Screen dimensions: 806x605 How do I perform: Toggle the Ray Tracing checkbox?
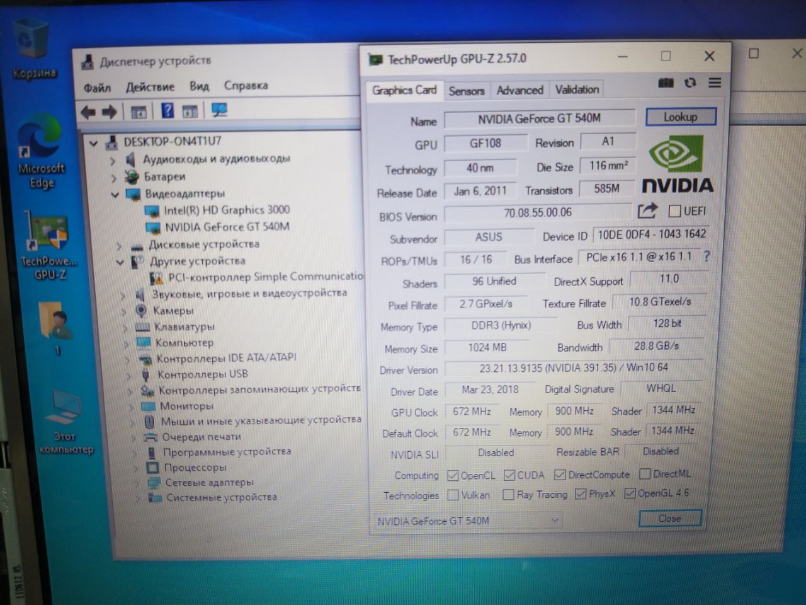click(x=508, y=495)
